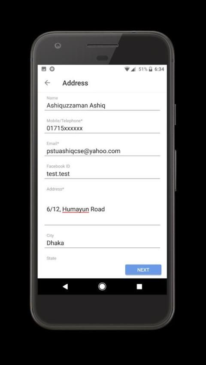This screenshot has height=365, width=206.
Task: Tap the cellular signal strength icon
Action: point(133,69)
